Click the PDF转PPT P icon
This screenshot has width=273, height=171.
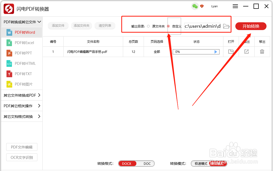(9, 53)
